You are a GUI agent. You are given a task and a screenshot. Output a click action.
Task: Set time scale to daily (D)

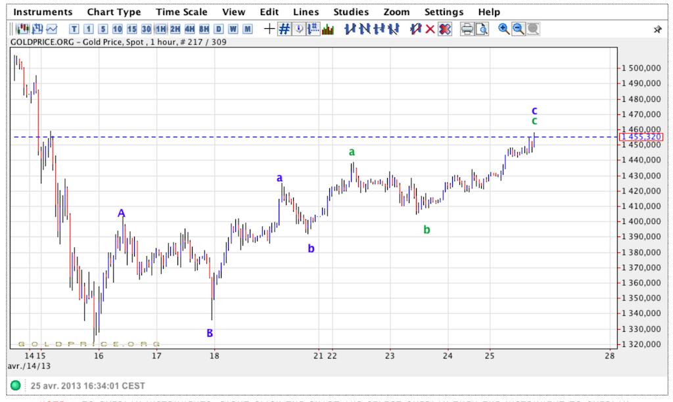(218, 29)
